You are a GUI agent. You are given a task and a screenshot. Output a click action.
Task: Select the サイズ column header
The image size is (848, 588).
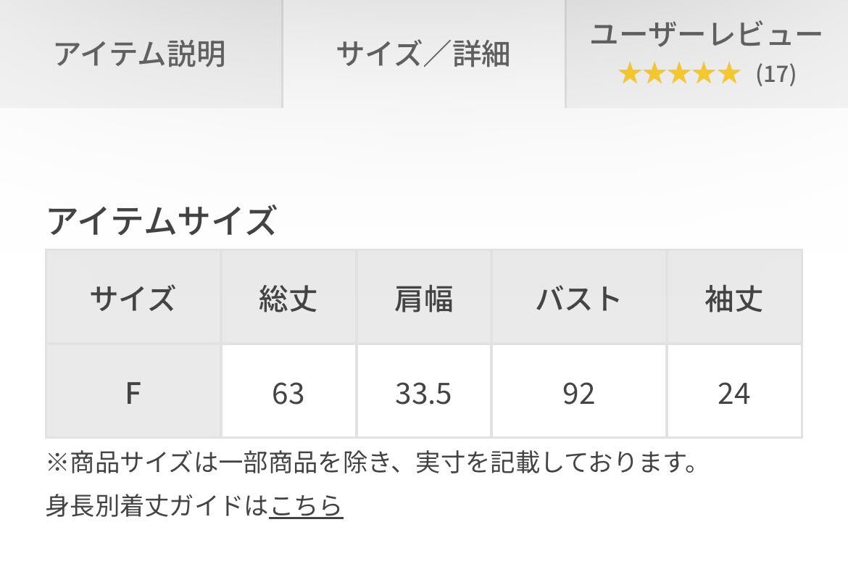click(x=133, y=298)
